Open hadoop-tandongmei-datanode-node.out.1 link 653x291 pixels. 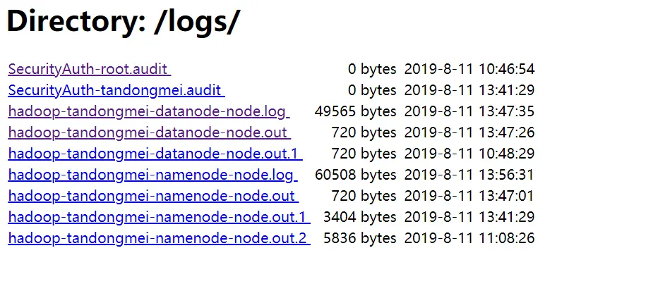point(155,154)
